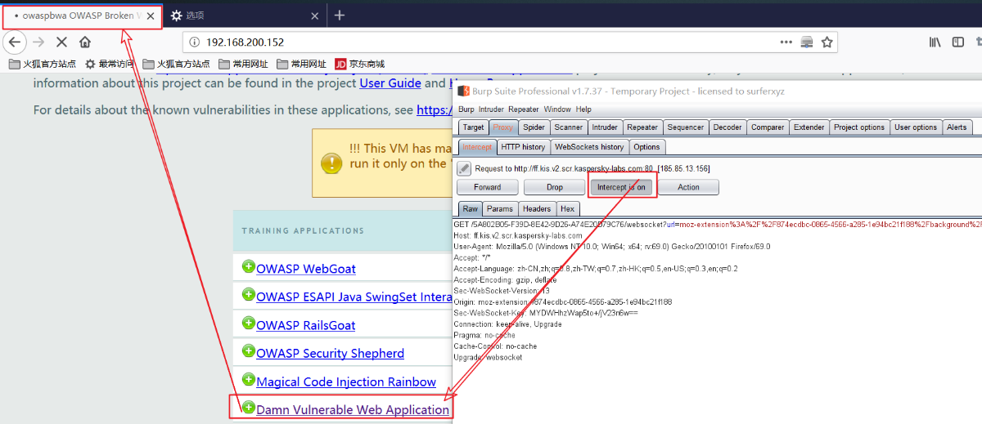Expand OWASP ESAPI Java SwingSet plus icon

249,294
